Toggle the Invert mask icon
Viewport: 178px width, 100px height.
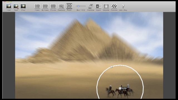[98, 6]
